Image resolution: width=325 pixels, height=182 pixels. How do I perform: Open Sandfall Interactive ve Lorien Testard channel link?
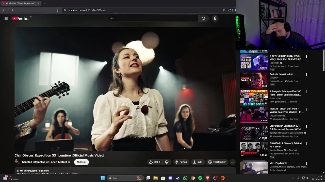coord(44,162)
